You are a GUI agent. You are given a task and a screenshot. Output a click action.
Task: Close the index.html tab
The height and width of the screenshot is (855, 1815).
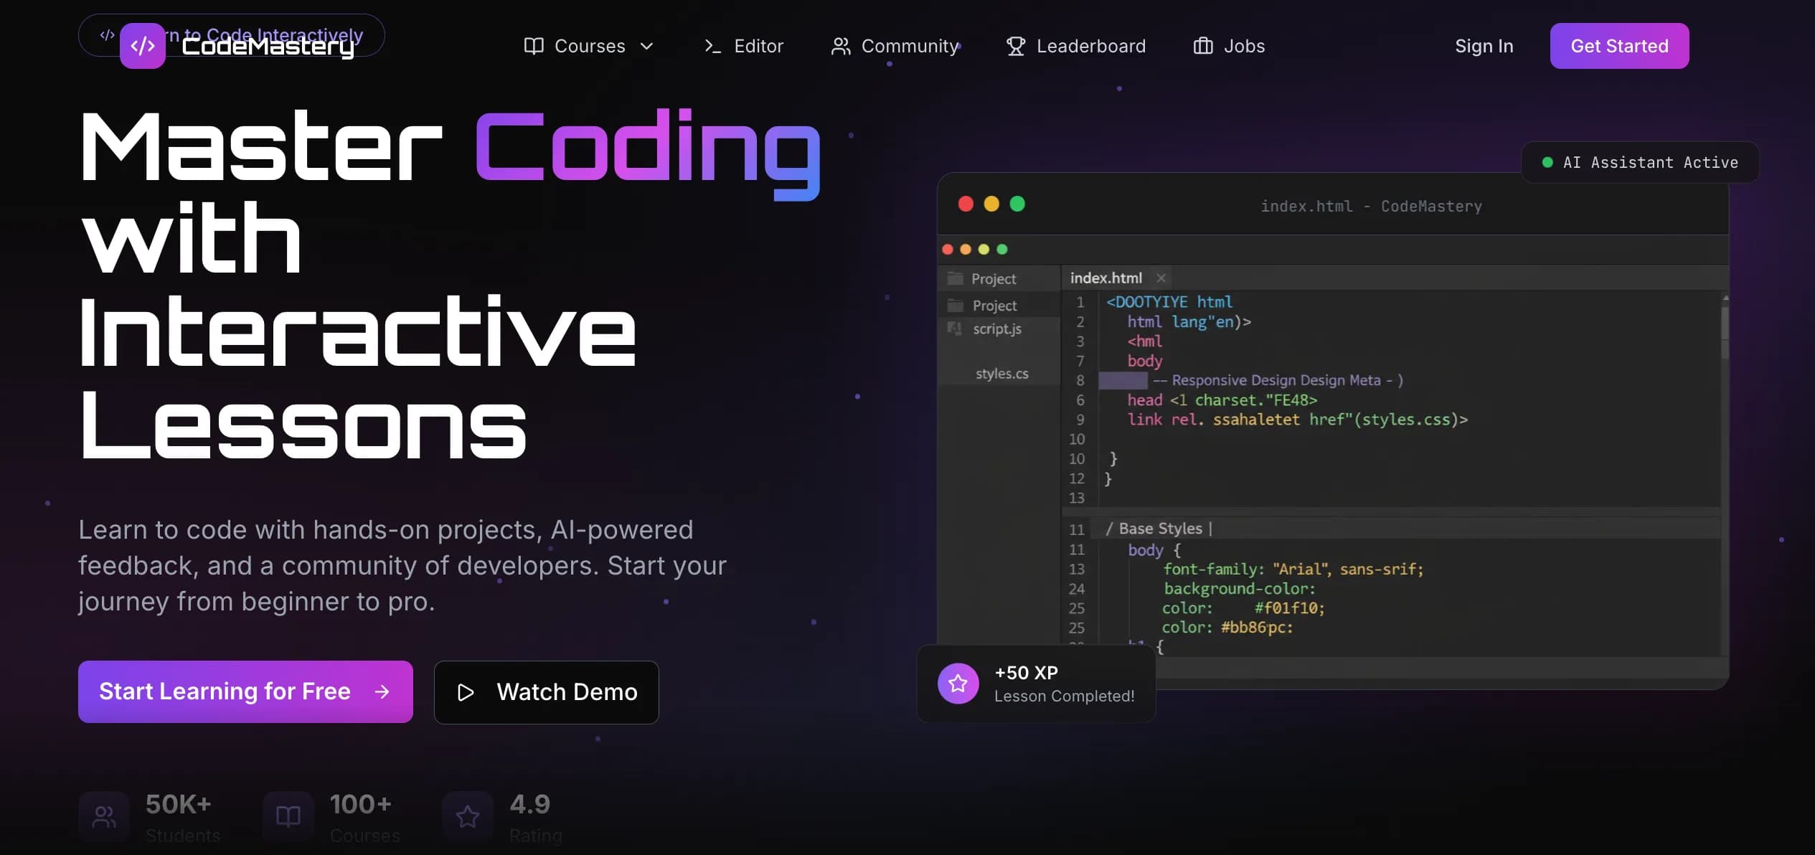point(1161,278)
